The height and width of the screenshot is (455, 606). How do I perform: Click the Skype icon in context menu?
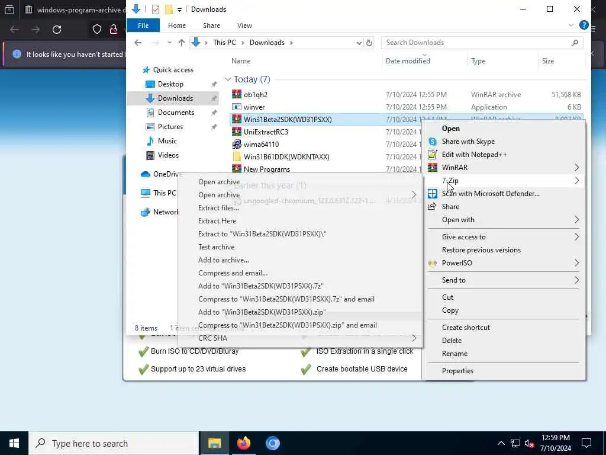(x=433, y=142)
